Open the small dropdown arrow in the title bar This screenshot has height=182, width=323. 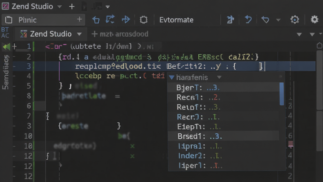coord(108,7)
